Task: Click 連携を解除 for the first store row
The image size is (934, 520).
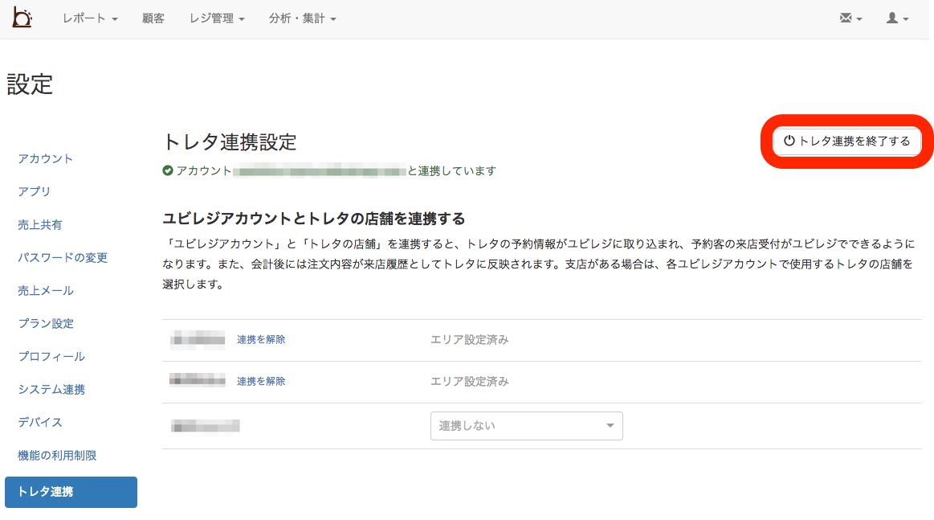Action: point(261,339)
